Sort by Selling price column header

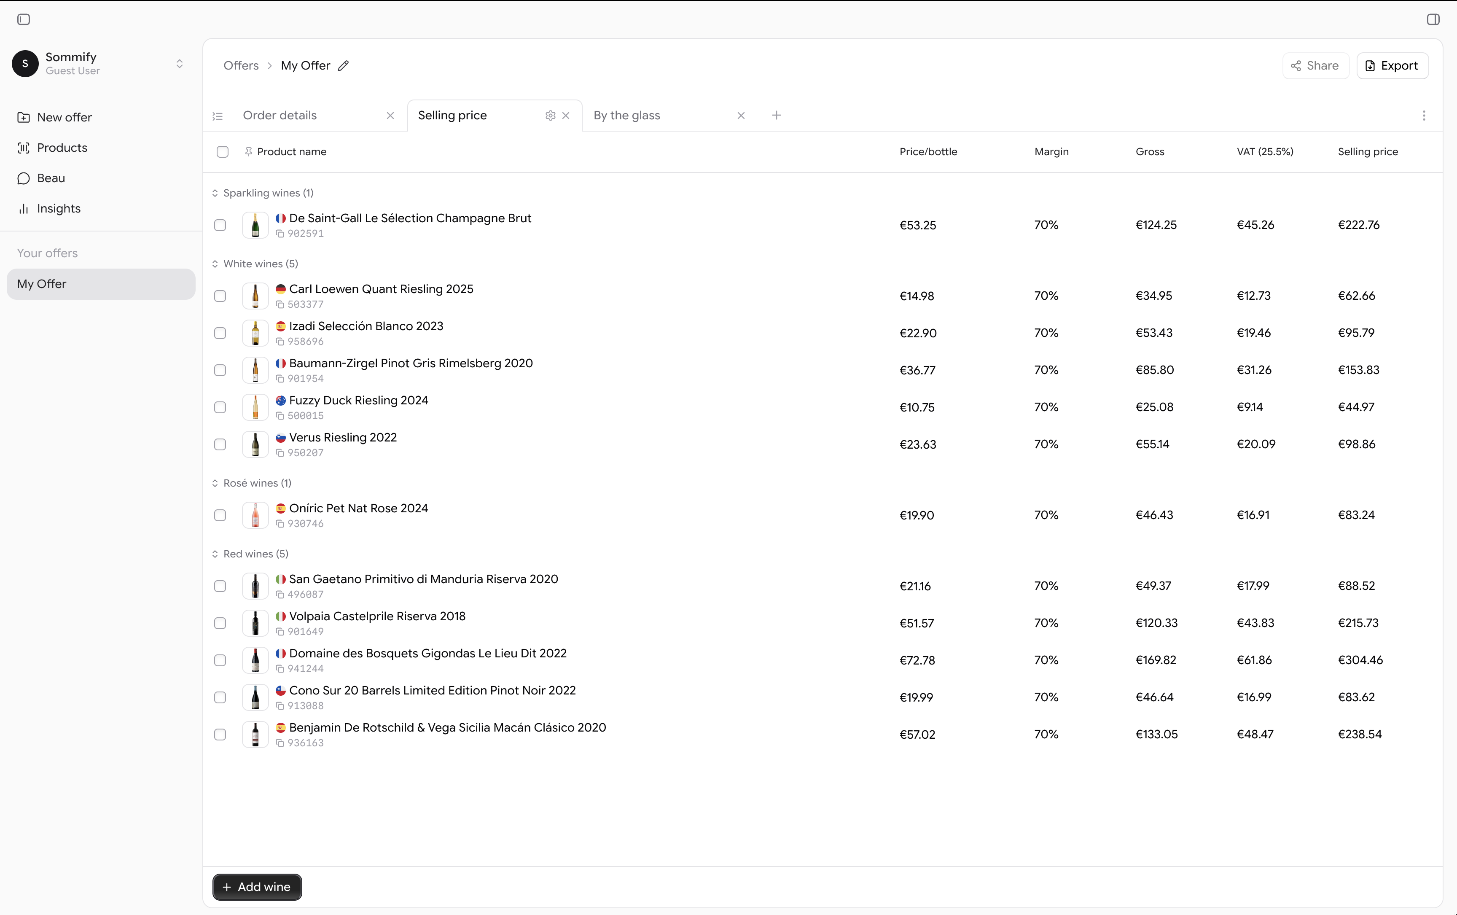pos(1368,152)
